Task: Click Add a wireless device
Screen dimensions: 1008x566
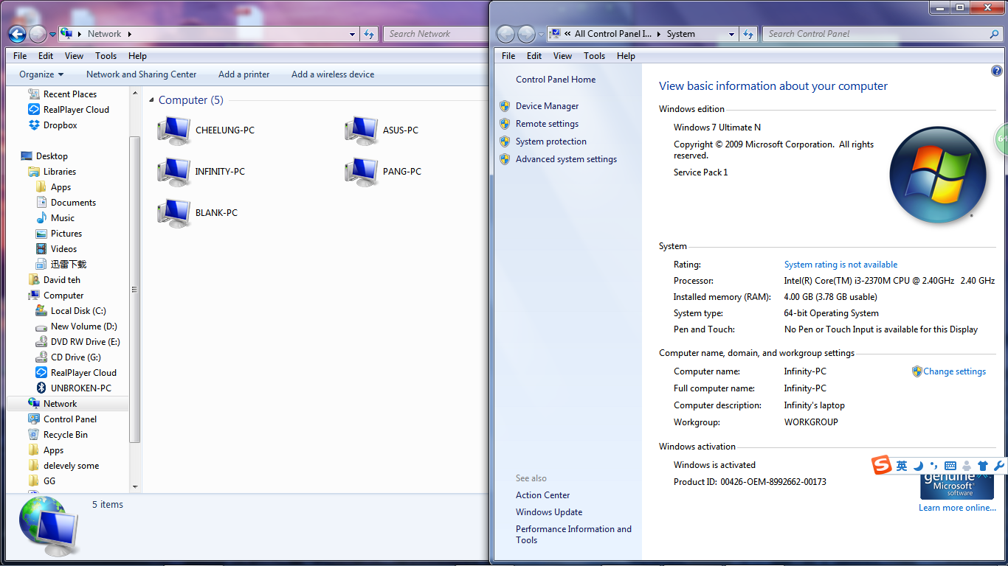Action: point(333,74)
